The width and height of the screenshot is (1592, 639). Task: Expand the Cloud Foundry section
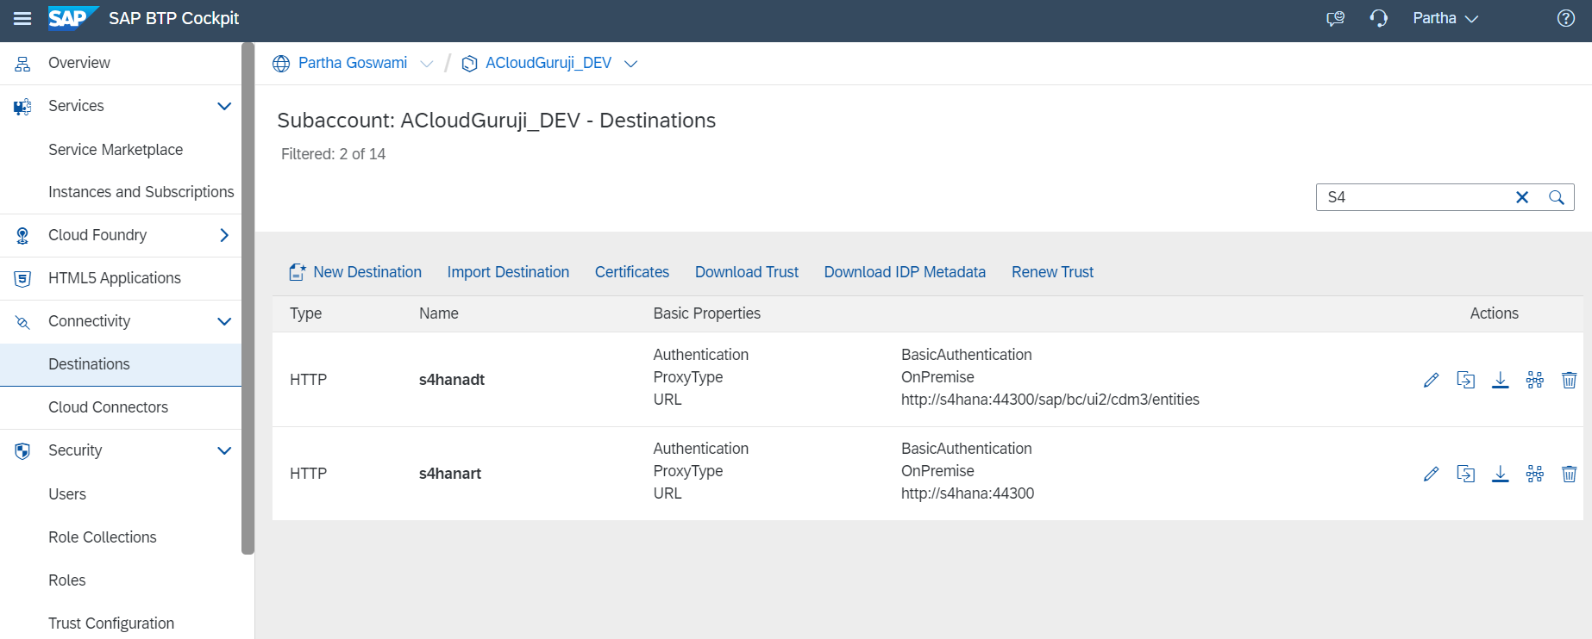click(224, 235)
